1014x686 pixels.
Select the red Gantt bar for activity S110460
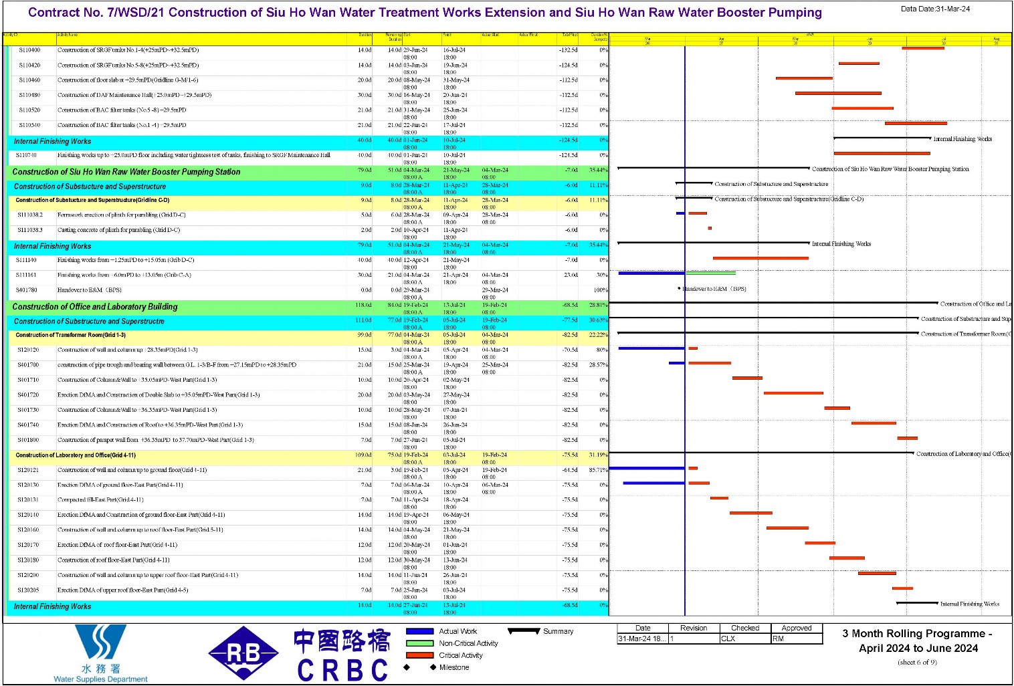coord(804,78)
